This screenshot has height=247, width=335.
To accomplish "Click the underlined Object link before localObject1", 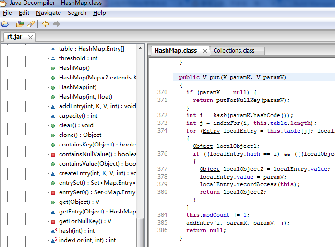I will (x=203, y=146).
